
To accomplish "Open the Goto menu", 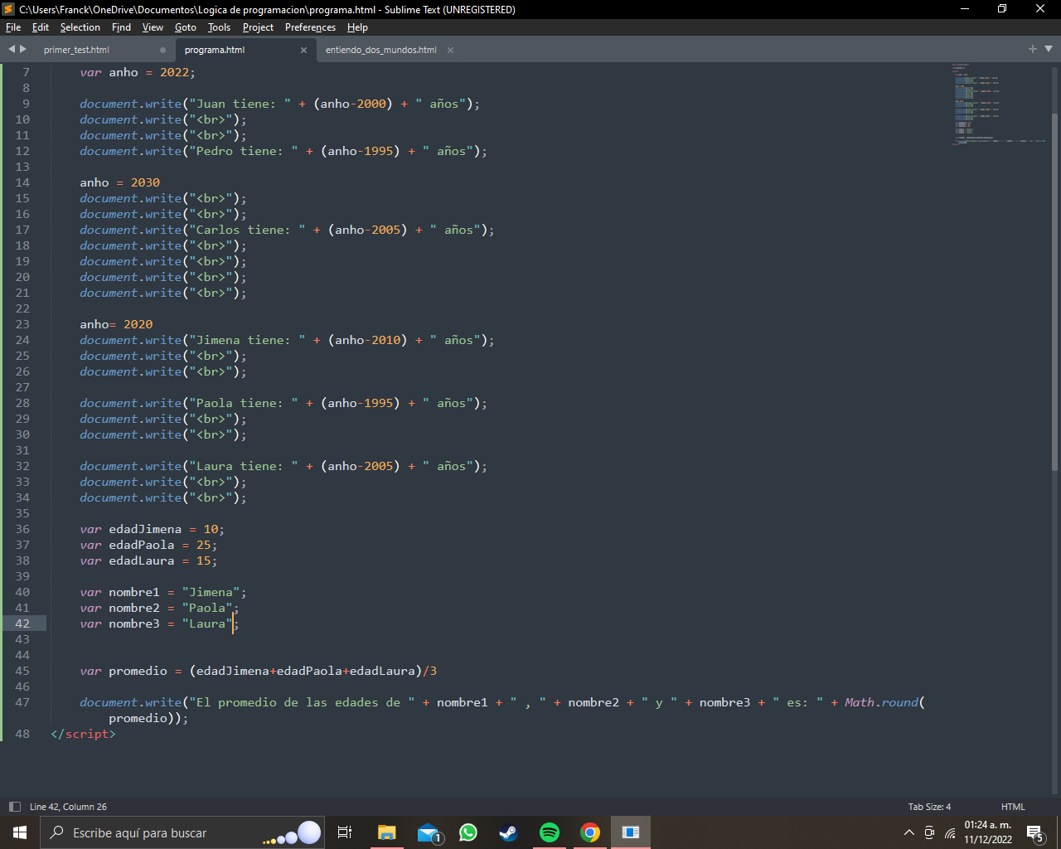I will click(x=186, y=27).
